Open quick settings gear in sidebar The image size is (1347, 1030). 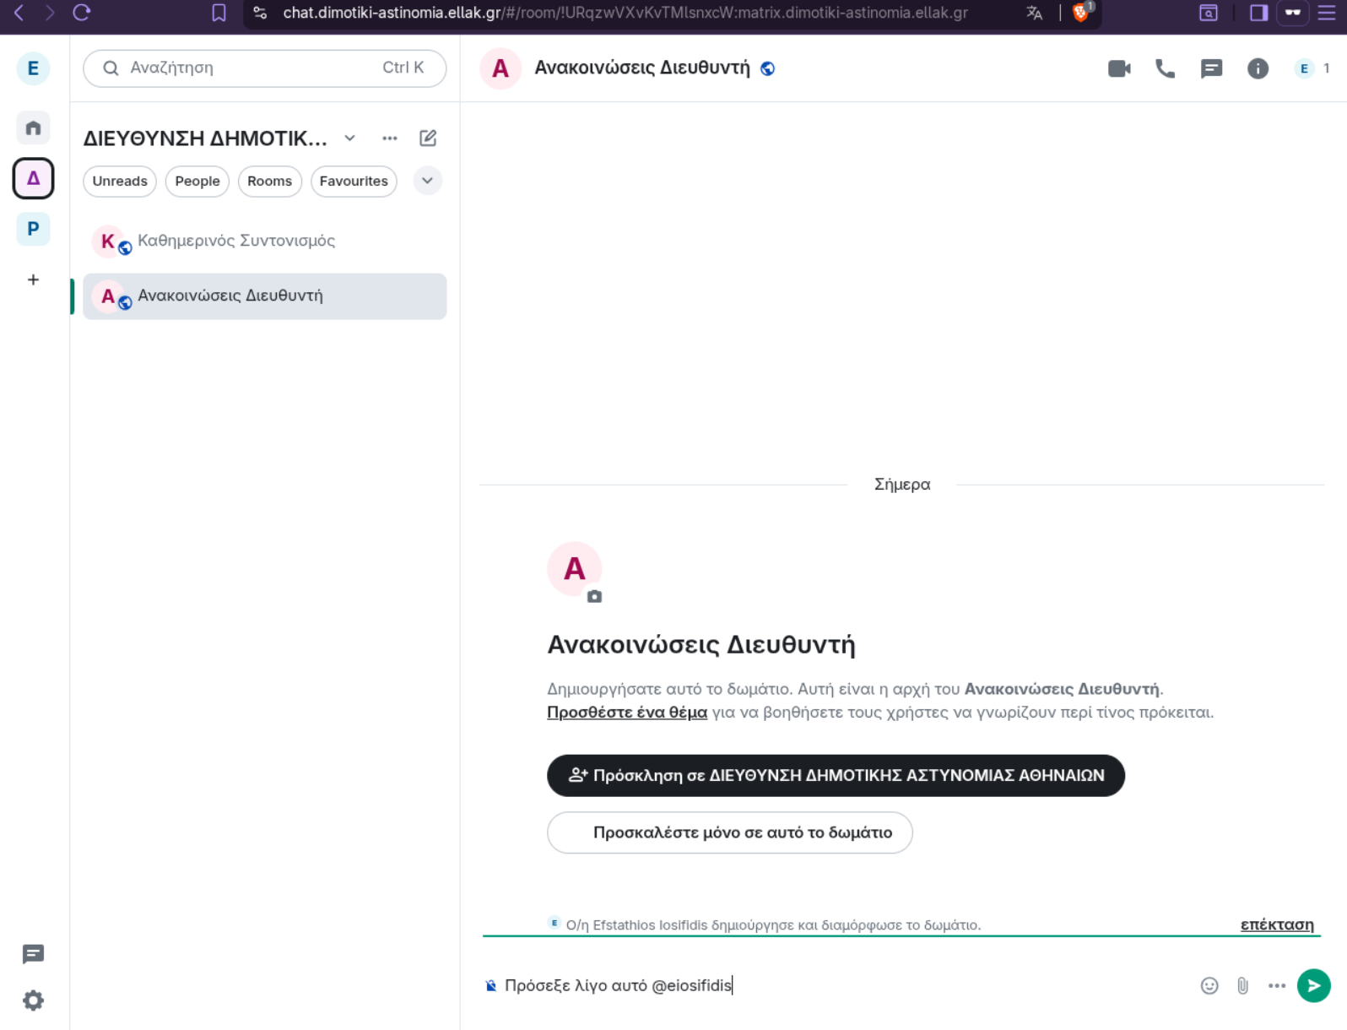click(x=33, y=1000)
